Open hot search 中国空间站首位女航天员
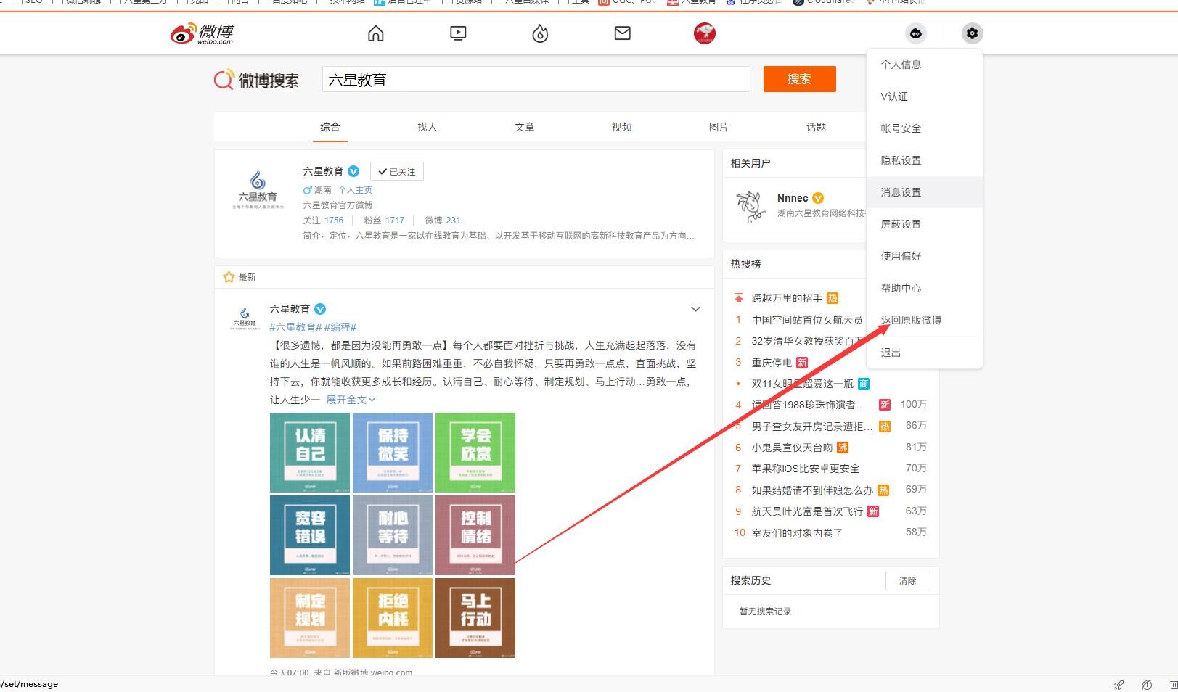Image resolution: width=1178 pixels, height=692 pixels. (807, 320)
